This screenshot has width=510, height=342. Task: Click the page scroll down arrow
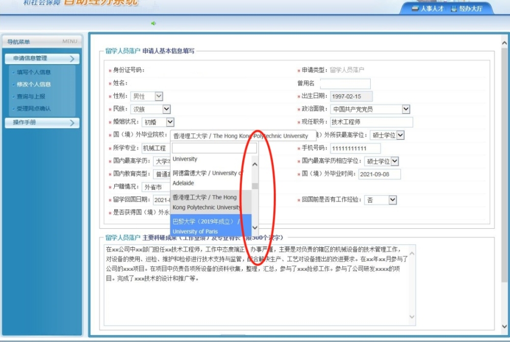pyautogui.click(x=504, y=326)
